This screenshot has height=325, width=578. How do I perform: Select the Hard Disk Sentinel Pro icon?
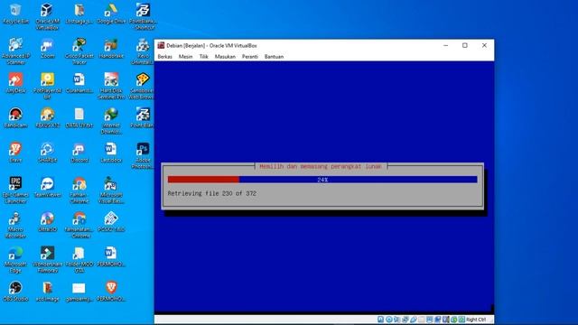[111, 86]
